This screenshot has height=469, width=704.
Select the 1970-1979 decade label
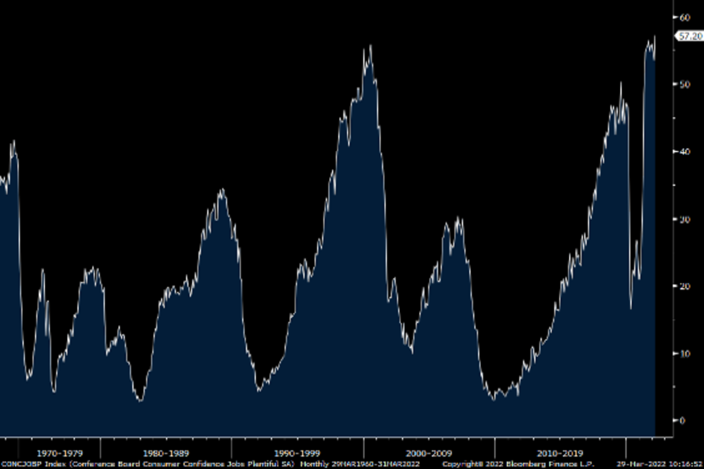59,453
